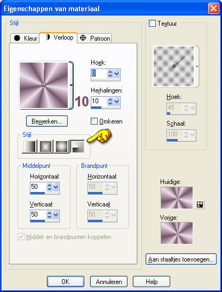Select the radial gradient style icon
Image resolution: width=222 pixels, height=292 pixels.
pos(77,147)
